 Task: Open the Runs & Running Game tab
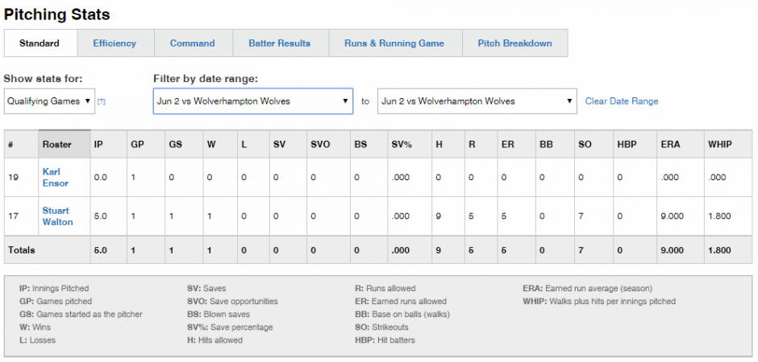coord(395,43)
